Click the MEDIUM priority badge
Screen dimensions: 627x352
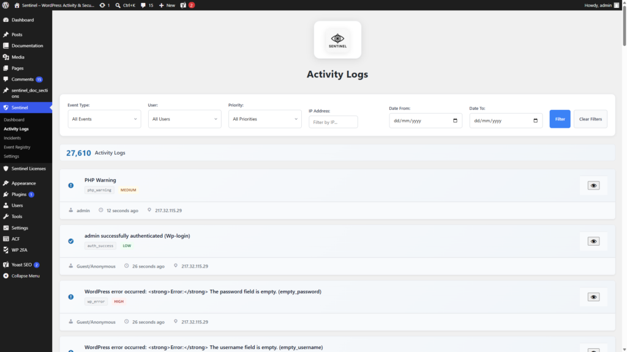tap(129, 191)
